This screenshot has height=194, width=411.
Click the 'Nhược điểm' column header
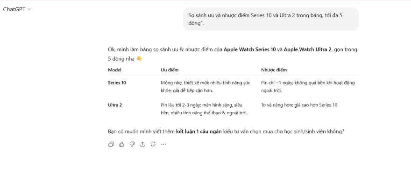[x=274, y=70]
